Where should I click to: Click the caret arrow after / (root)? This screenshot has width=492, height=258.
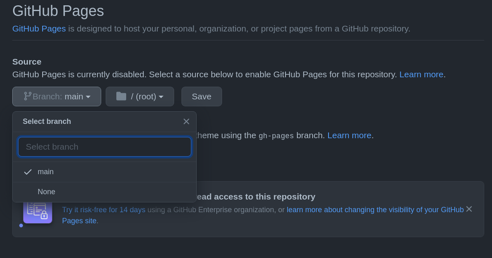(161, 97)
